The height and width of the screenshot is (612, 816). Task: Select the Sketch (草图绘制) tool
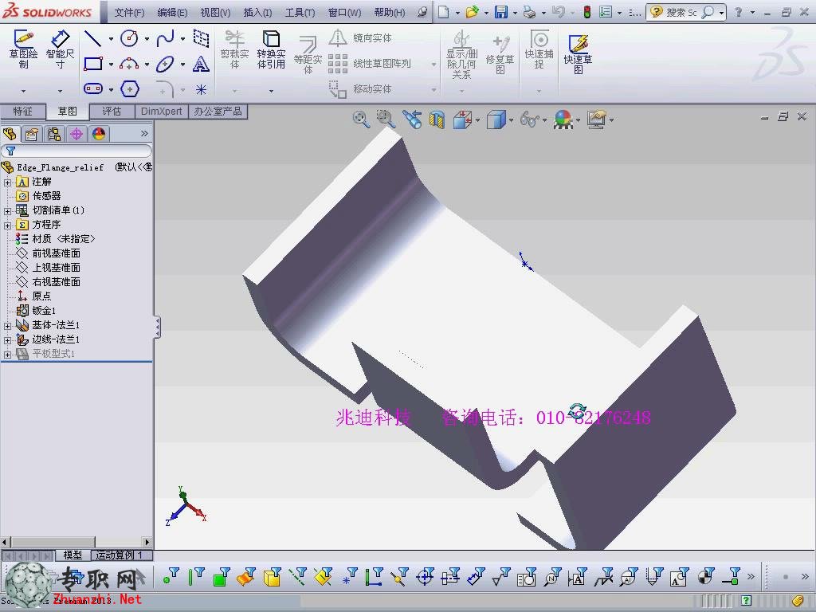coord(23,49)
